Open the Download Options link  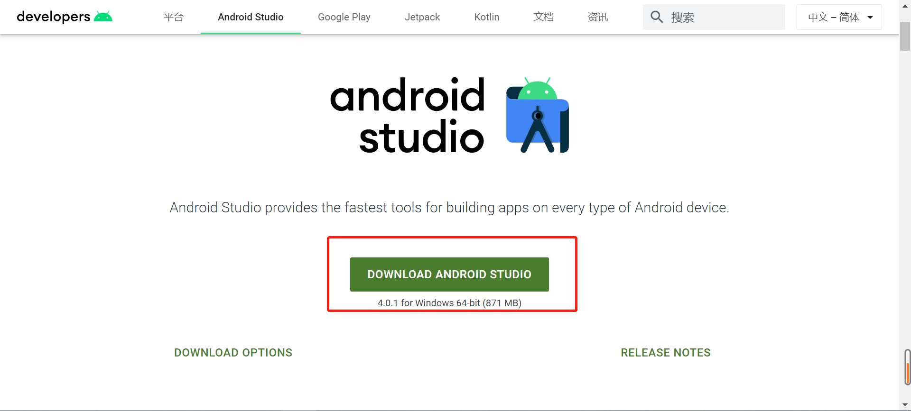click(x=233, y=353)
